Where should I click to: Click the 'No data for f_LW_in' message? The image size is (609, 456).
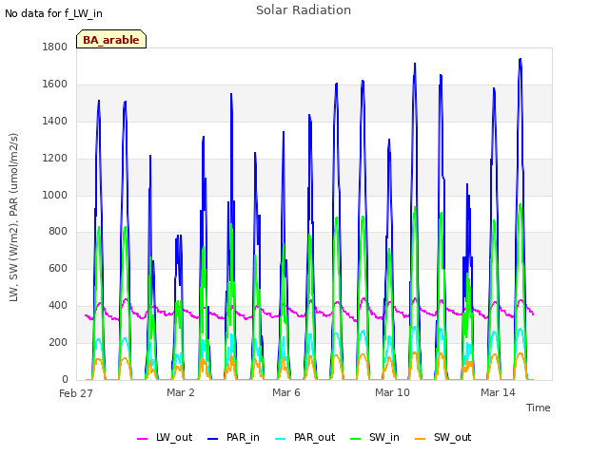tap(53, 13)
